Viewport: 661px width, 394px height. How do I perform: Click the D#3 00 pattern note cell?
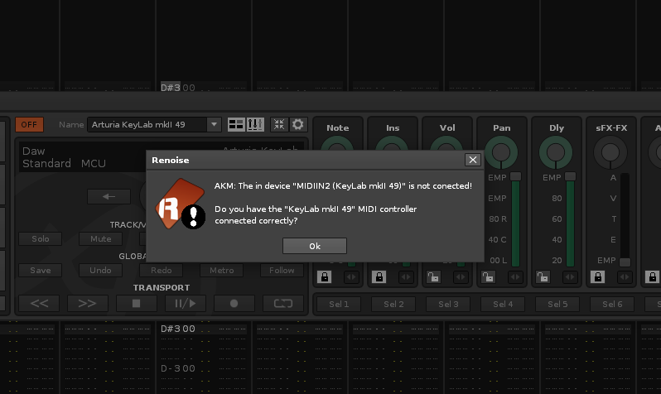178,329
